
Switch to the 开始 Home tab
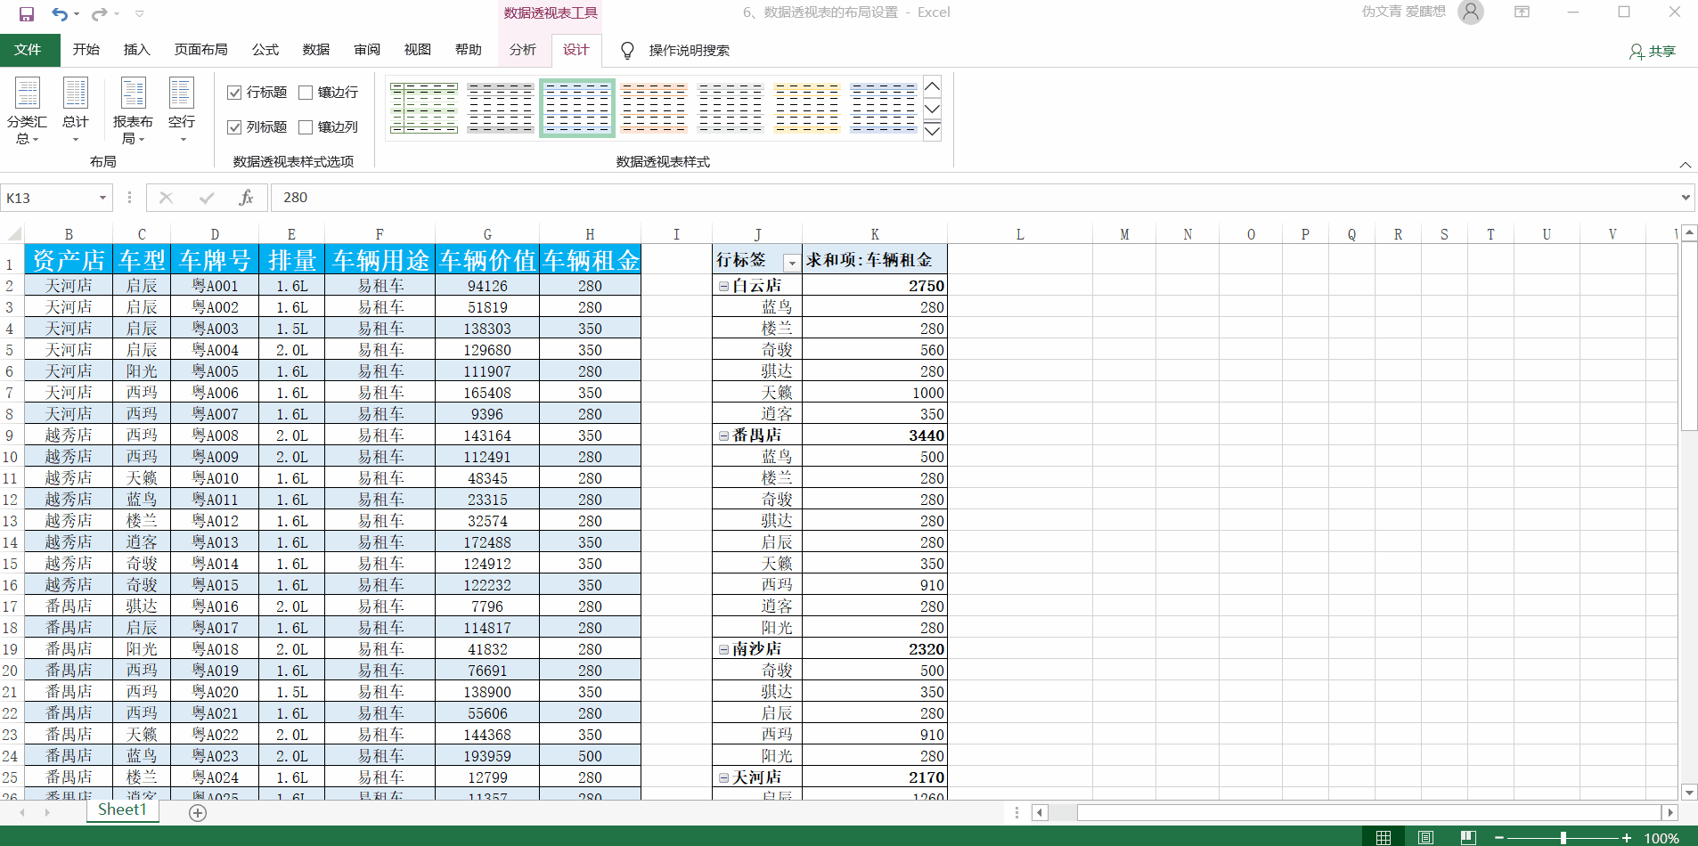pyautogui.click(x=86, y=50)
